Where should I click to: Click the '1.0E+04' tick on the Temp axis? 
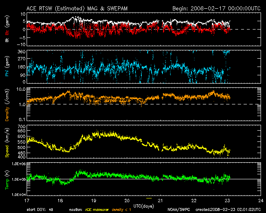click(19, 194)
